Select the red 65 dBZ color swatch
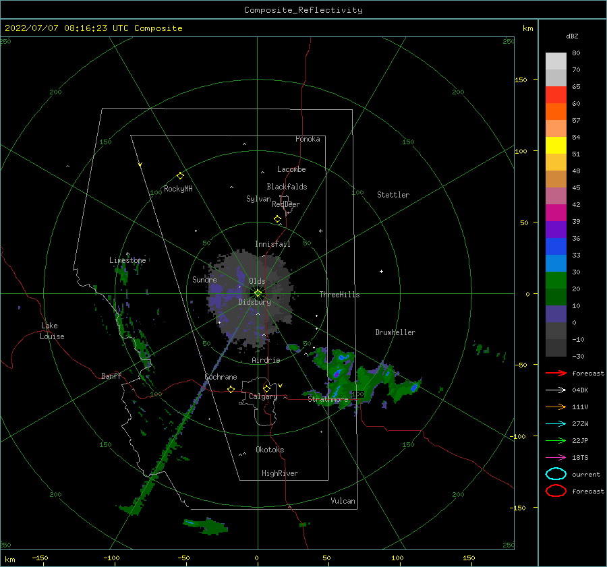 point(556,95)
